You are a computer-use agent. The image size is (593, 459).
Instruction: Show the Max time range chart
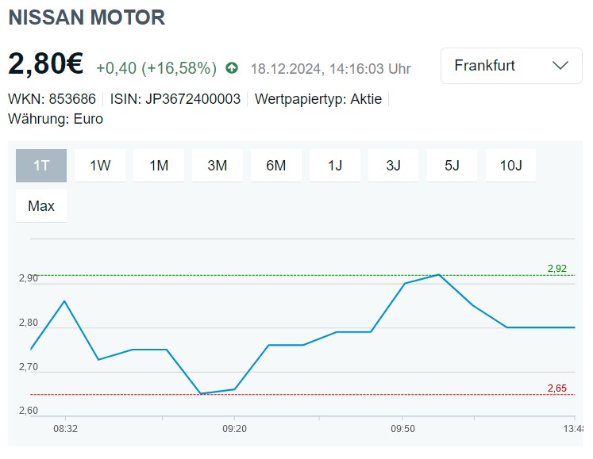click(41, 206)
